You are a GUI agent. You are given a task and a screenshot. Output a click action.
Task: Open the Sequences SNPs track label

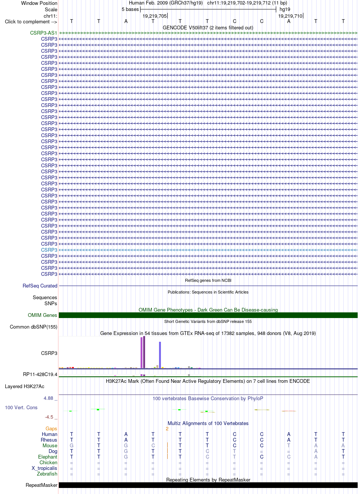coord(45,300)
